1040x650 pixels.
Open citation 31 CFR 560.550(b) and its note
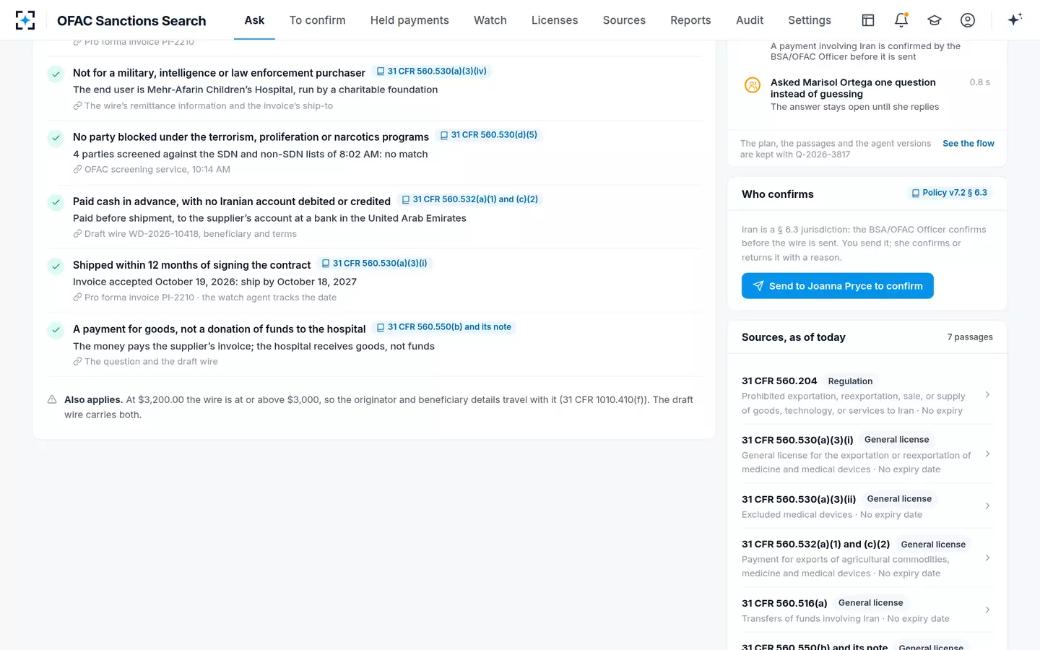[x=444, y=327]
